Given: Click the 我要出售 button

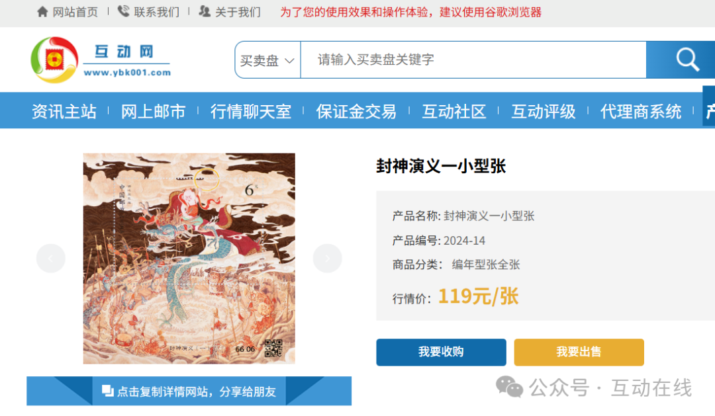Looking at the screenshot, I should click(579, 352).
